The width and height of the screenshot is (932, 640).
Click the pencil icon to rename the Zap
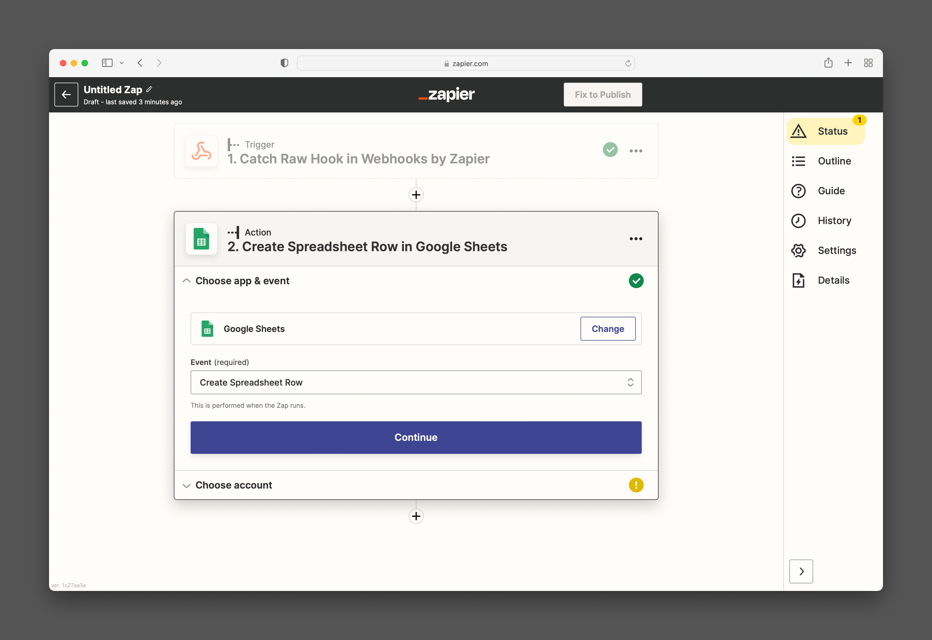pyautogui.click(x=149, y=89)
